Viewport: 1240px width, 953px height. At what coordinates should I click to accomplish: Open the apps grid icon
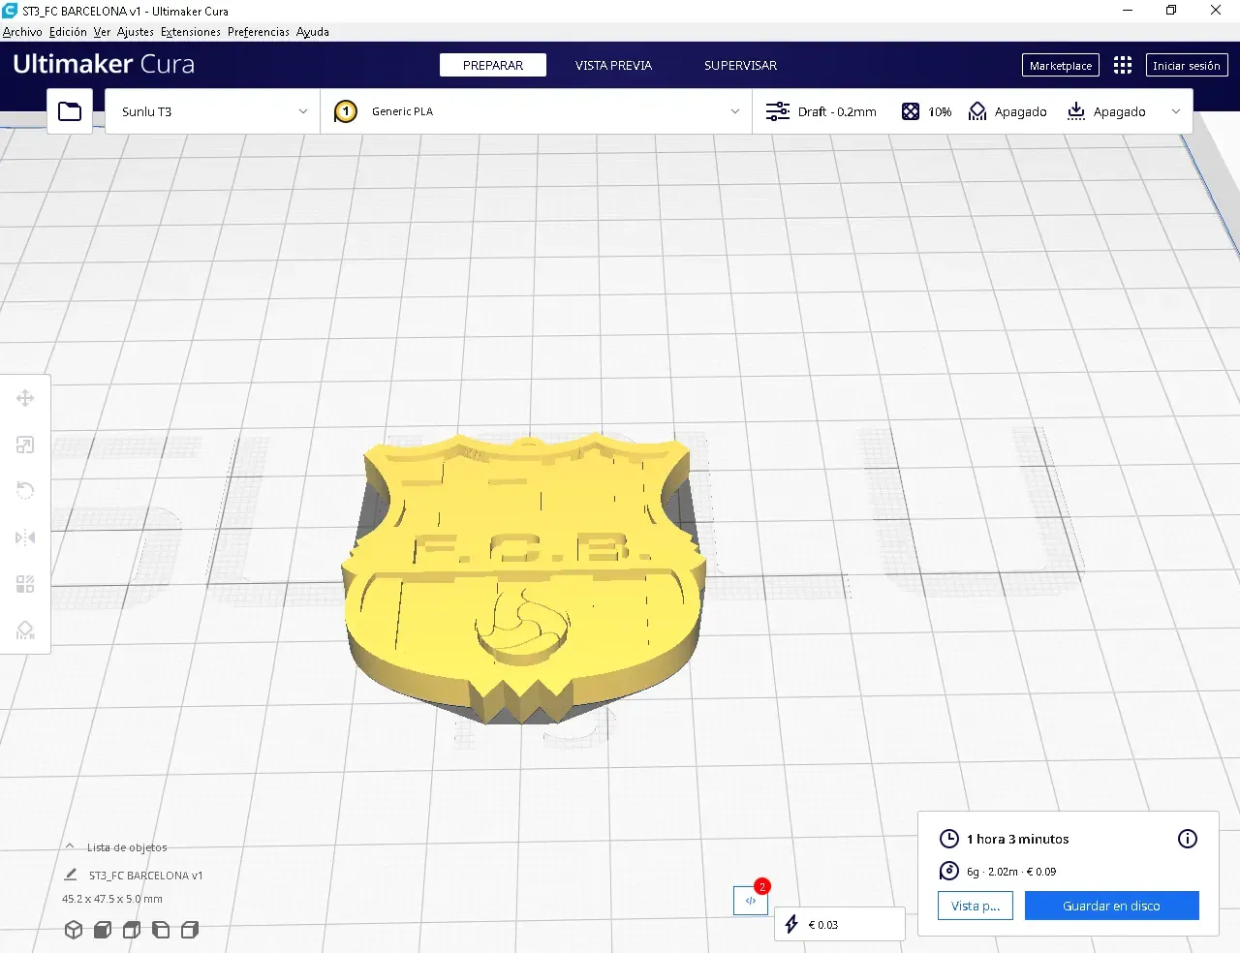click(1123, 65)
